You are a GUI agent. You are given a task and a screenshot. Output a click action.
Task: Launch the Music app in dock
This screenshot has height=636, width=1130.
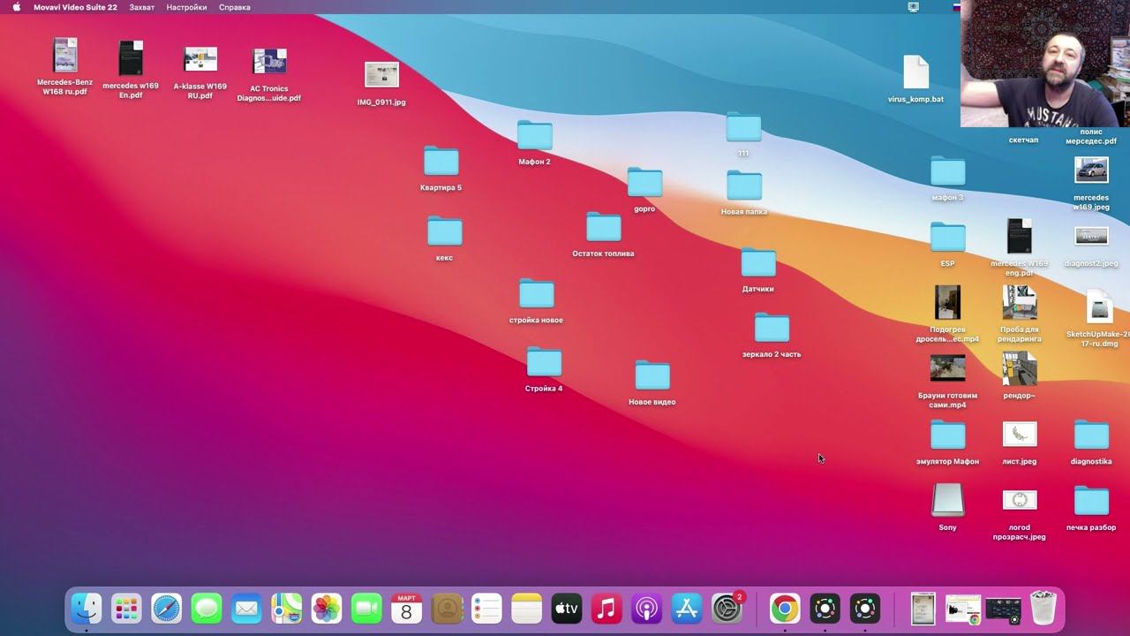[x=606, y=609]
